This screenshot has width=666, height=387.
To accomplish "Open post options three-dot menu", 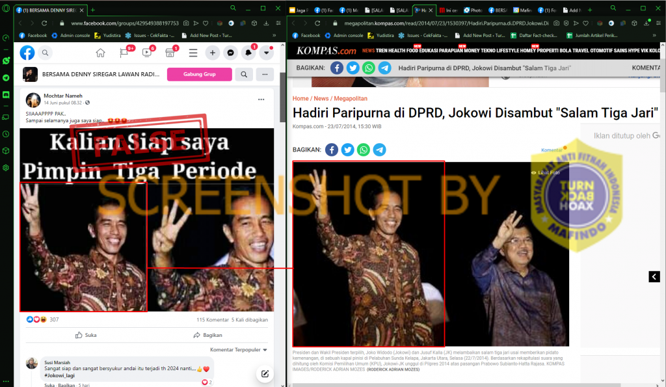I will tap(261, 100).
